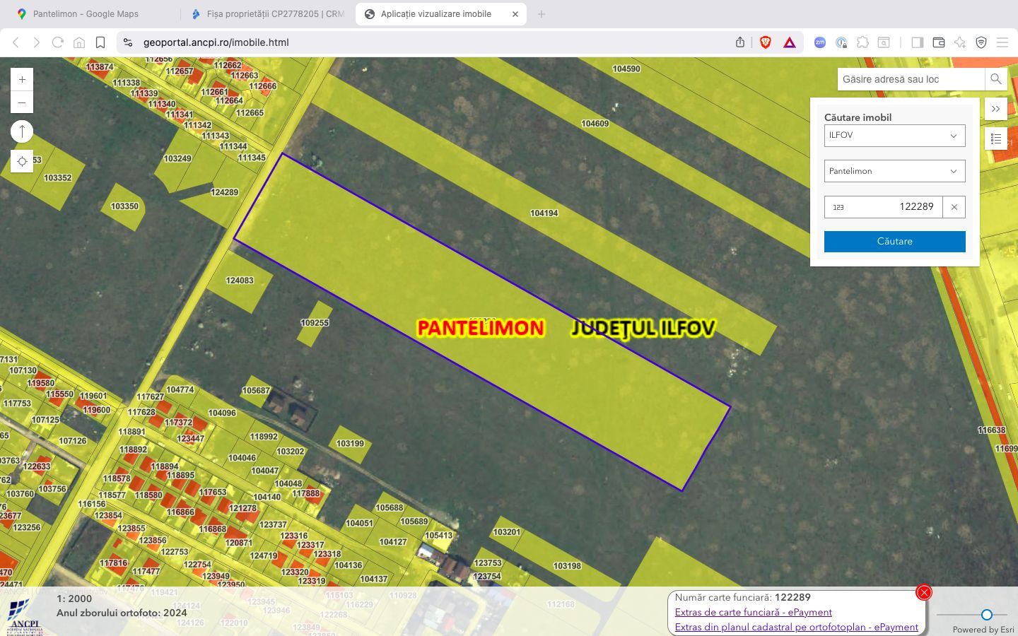
Task: Open the layer list panel icon
Action: pyautogui.click(x=995, y=139)
